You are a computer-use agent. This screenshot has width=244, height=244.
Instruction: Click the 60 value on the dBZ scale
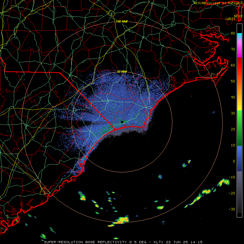click(233, 65)
